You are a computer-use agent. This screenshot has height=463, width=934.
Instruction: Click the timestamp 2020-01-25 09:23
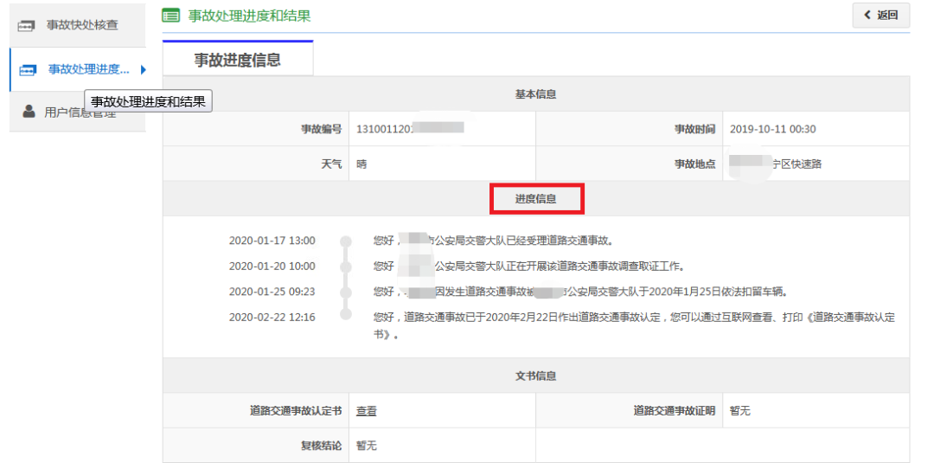[x=272, y=292]
